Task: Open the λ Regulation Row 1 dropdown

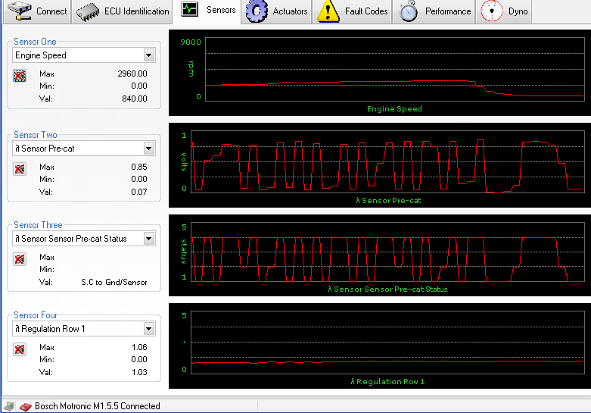Action: [x=148, y=329]
